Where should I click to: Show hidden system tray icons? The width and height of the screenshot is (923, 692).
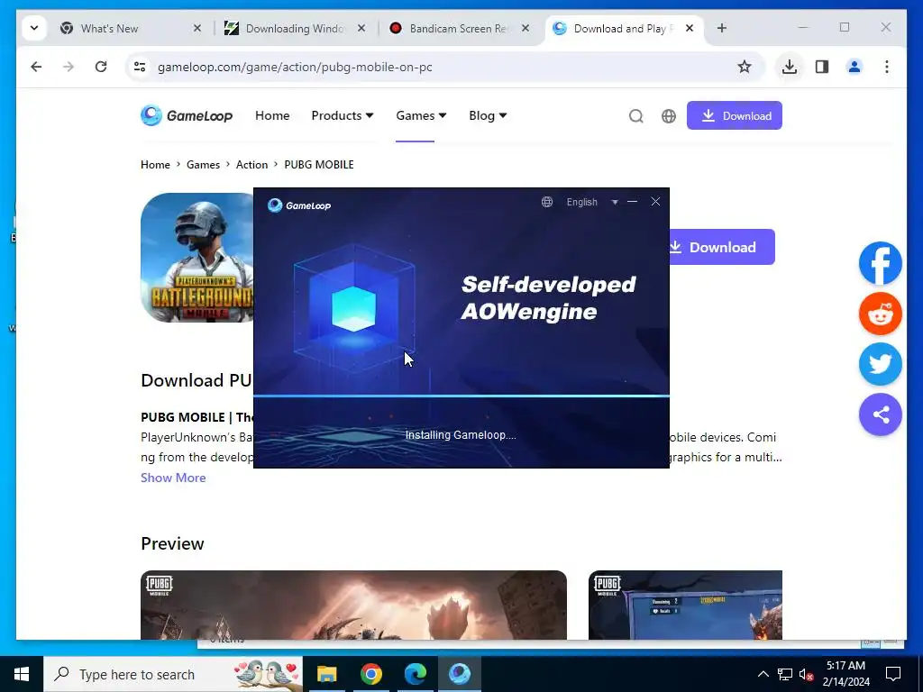[763, 674]
